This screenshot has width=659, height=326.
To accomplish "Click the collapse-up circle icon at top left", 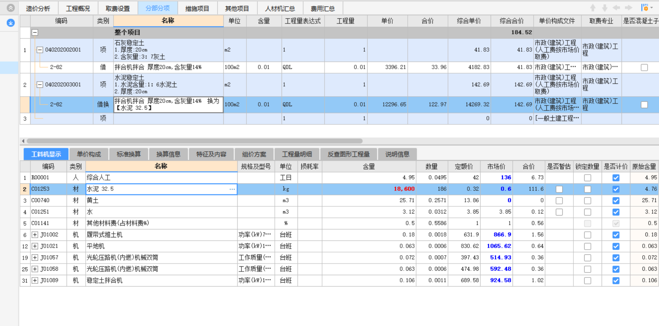I will (x=11, y=8).
